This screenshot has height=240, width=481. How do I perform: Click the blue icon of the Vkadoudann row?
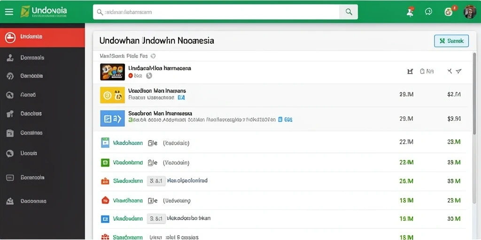point(105,219)
